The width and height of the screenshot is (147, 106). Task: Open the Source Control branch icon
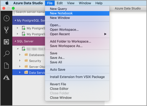pos(6,30)
